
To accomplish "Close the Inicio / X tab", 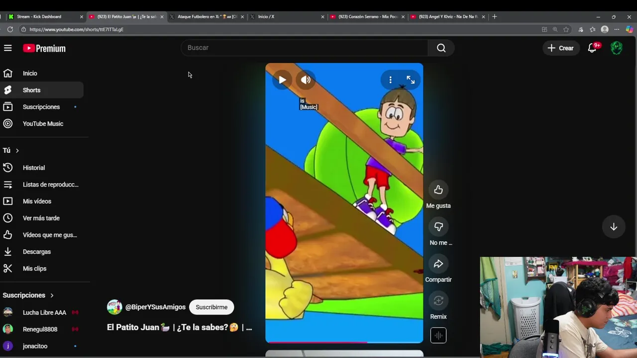I will coord(322,16).
